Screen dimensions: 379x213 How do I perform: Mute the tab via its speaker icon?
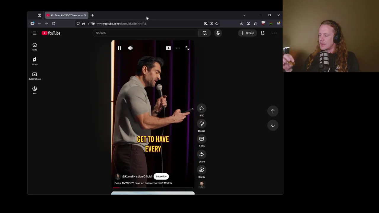52,15
